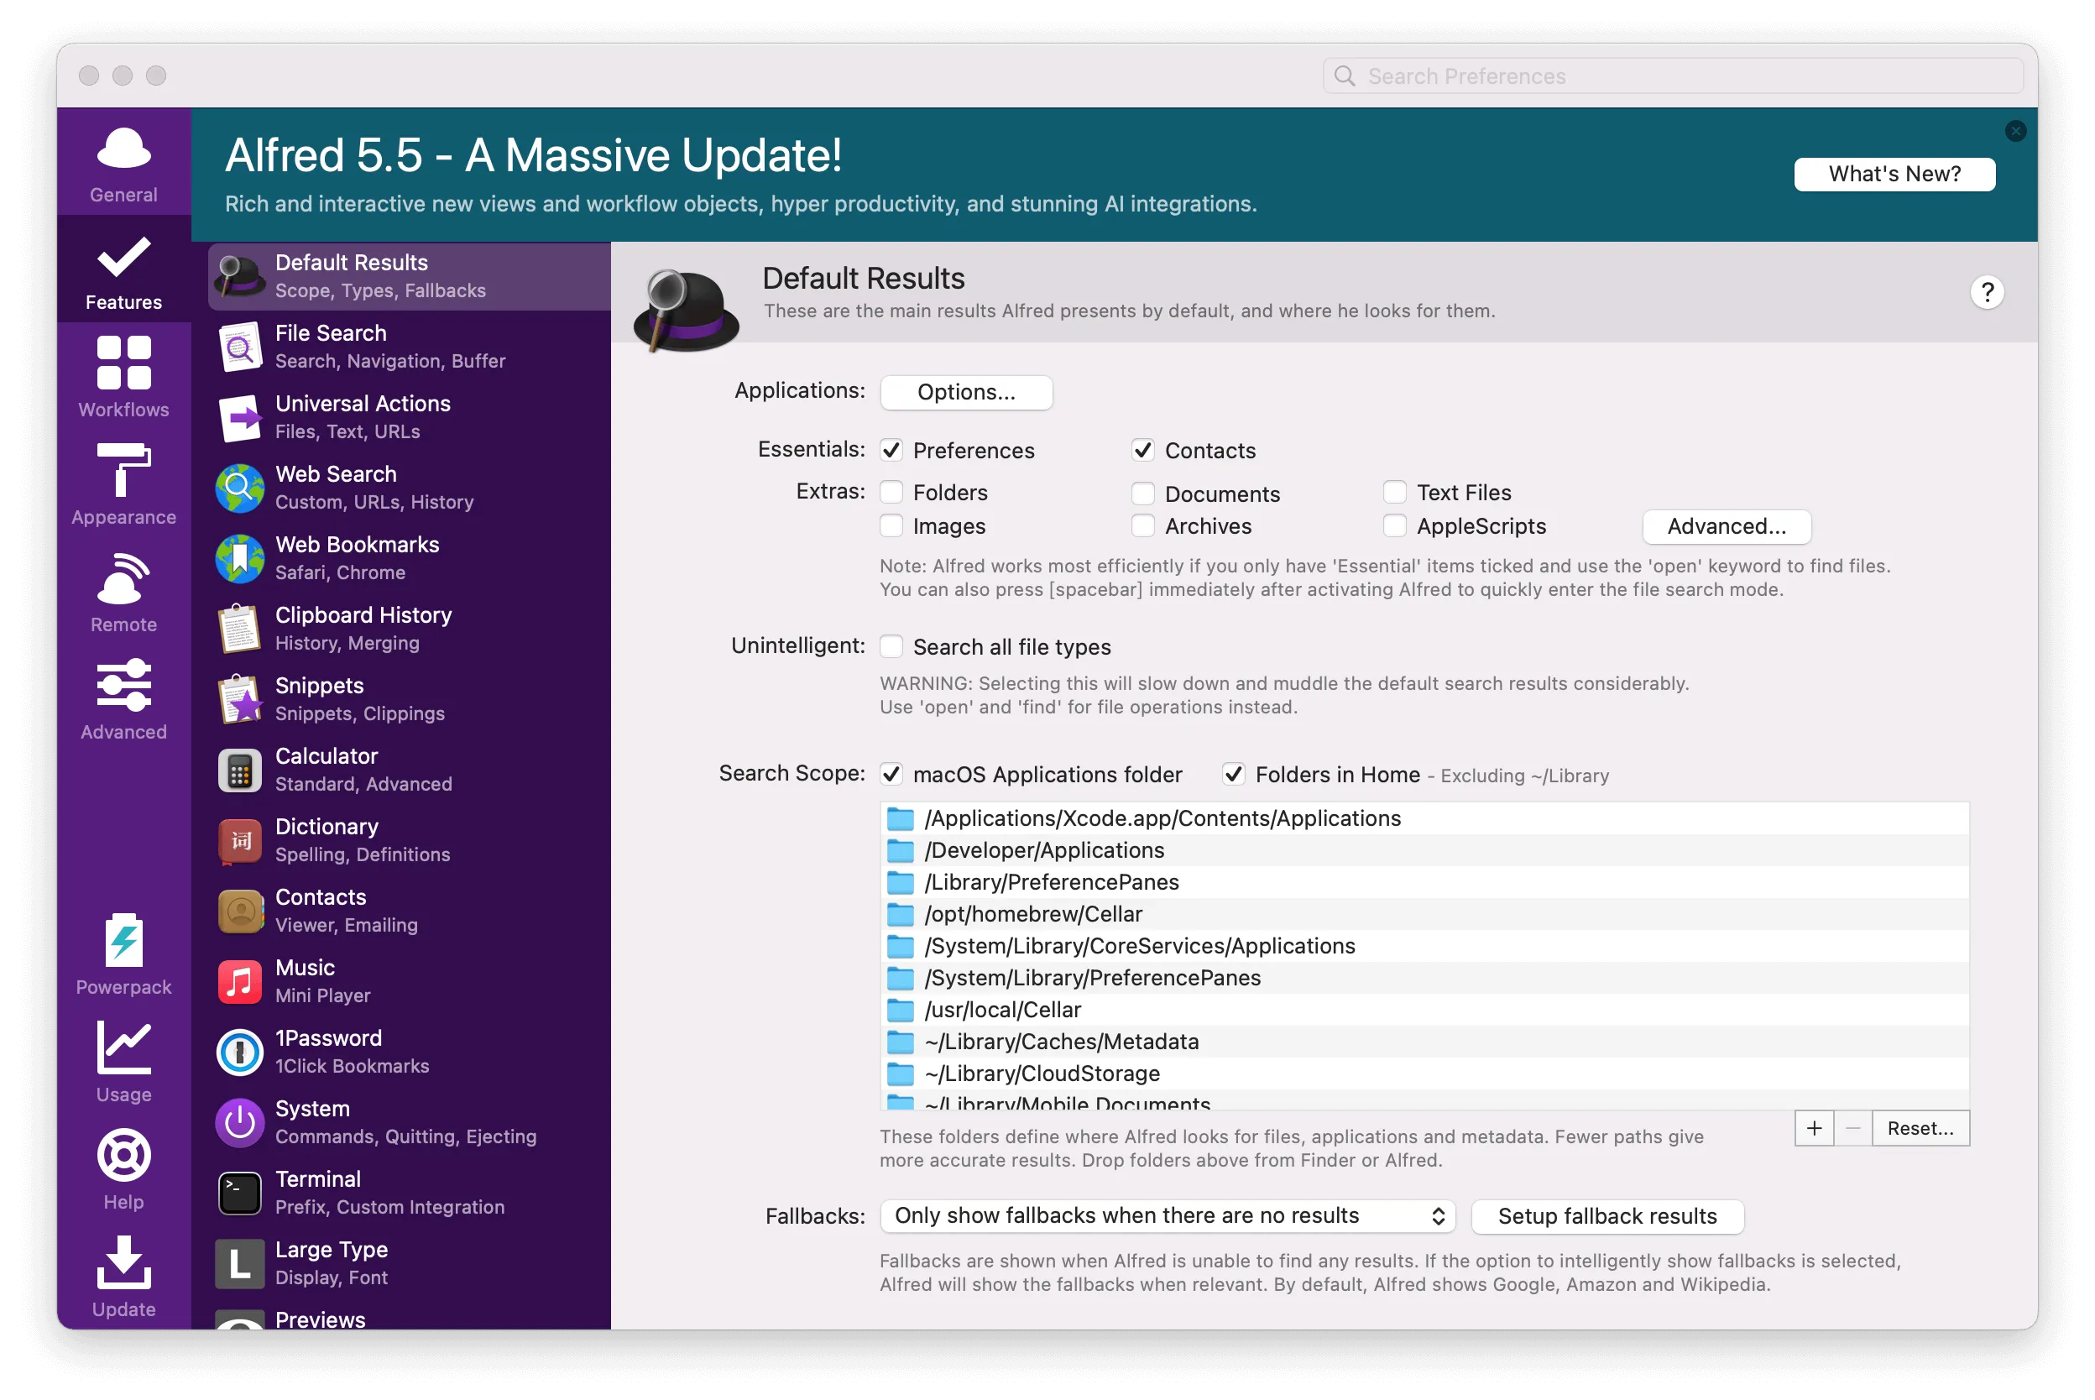Select ~/Library/Caches/Metadata path row

point(1424,1042)
